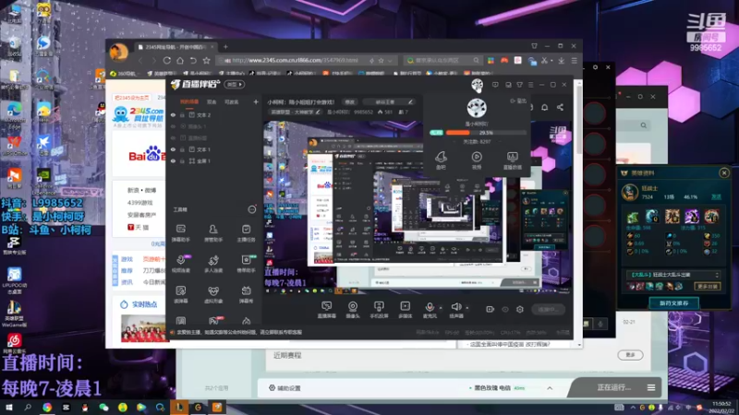Open 房管助手 tool in toolbox
The width and height of the screenshot is (739, 415).
point(213,233)
